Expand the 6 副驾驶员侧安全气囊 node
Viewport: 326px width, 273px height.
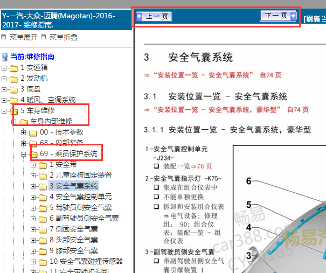pos(33,219)
